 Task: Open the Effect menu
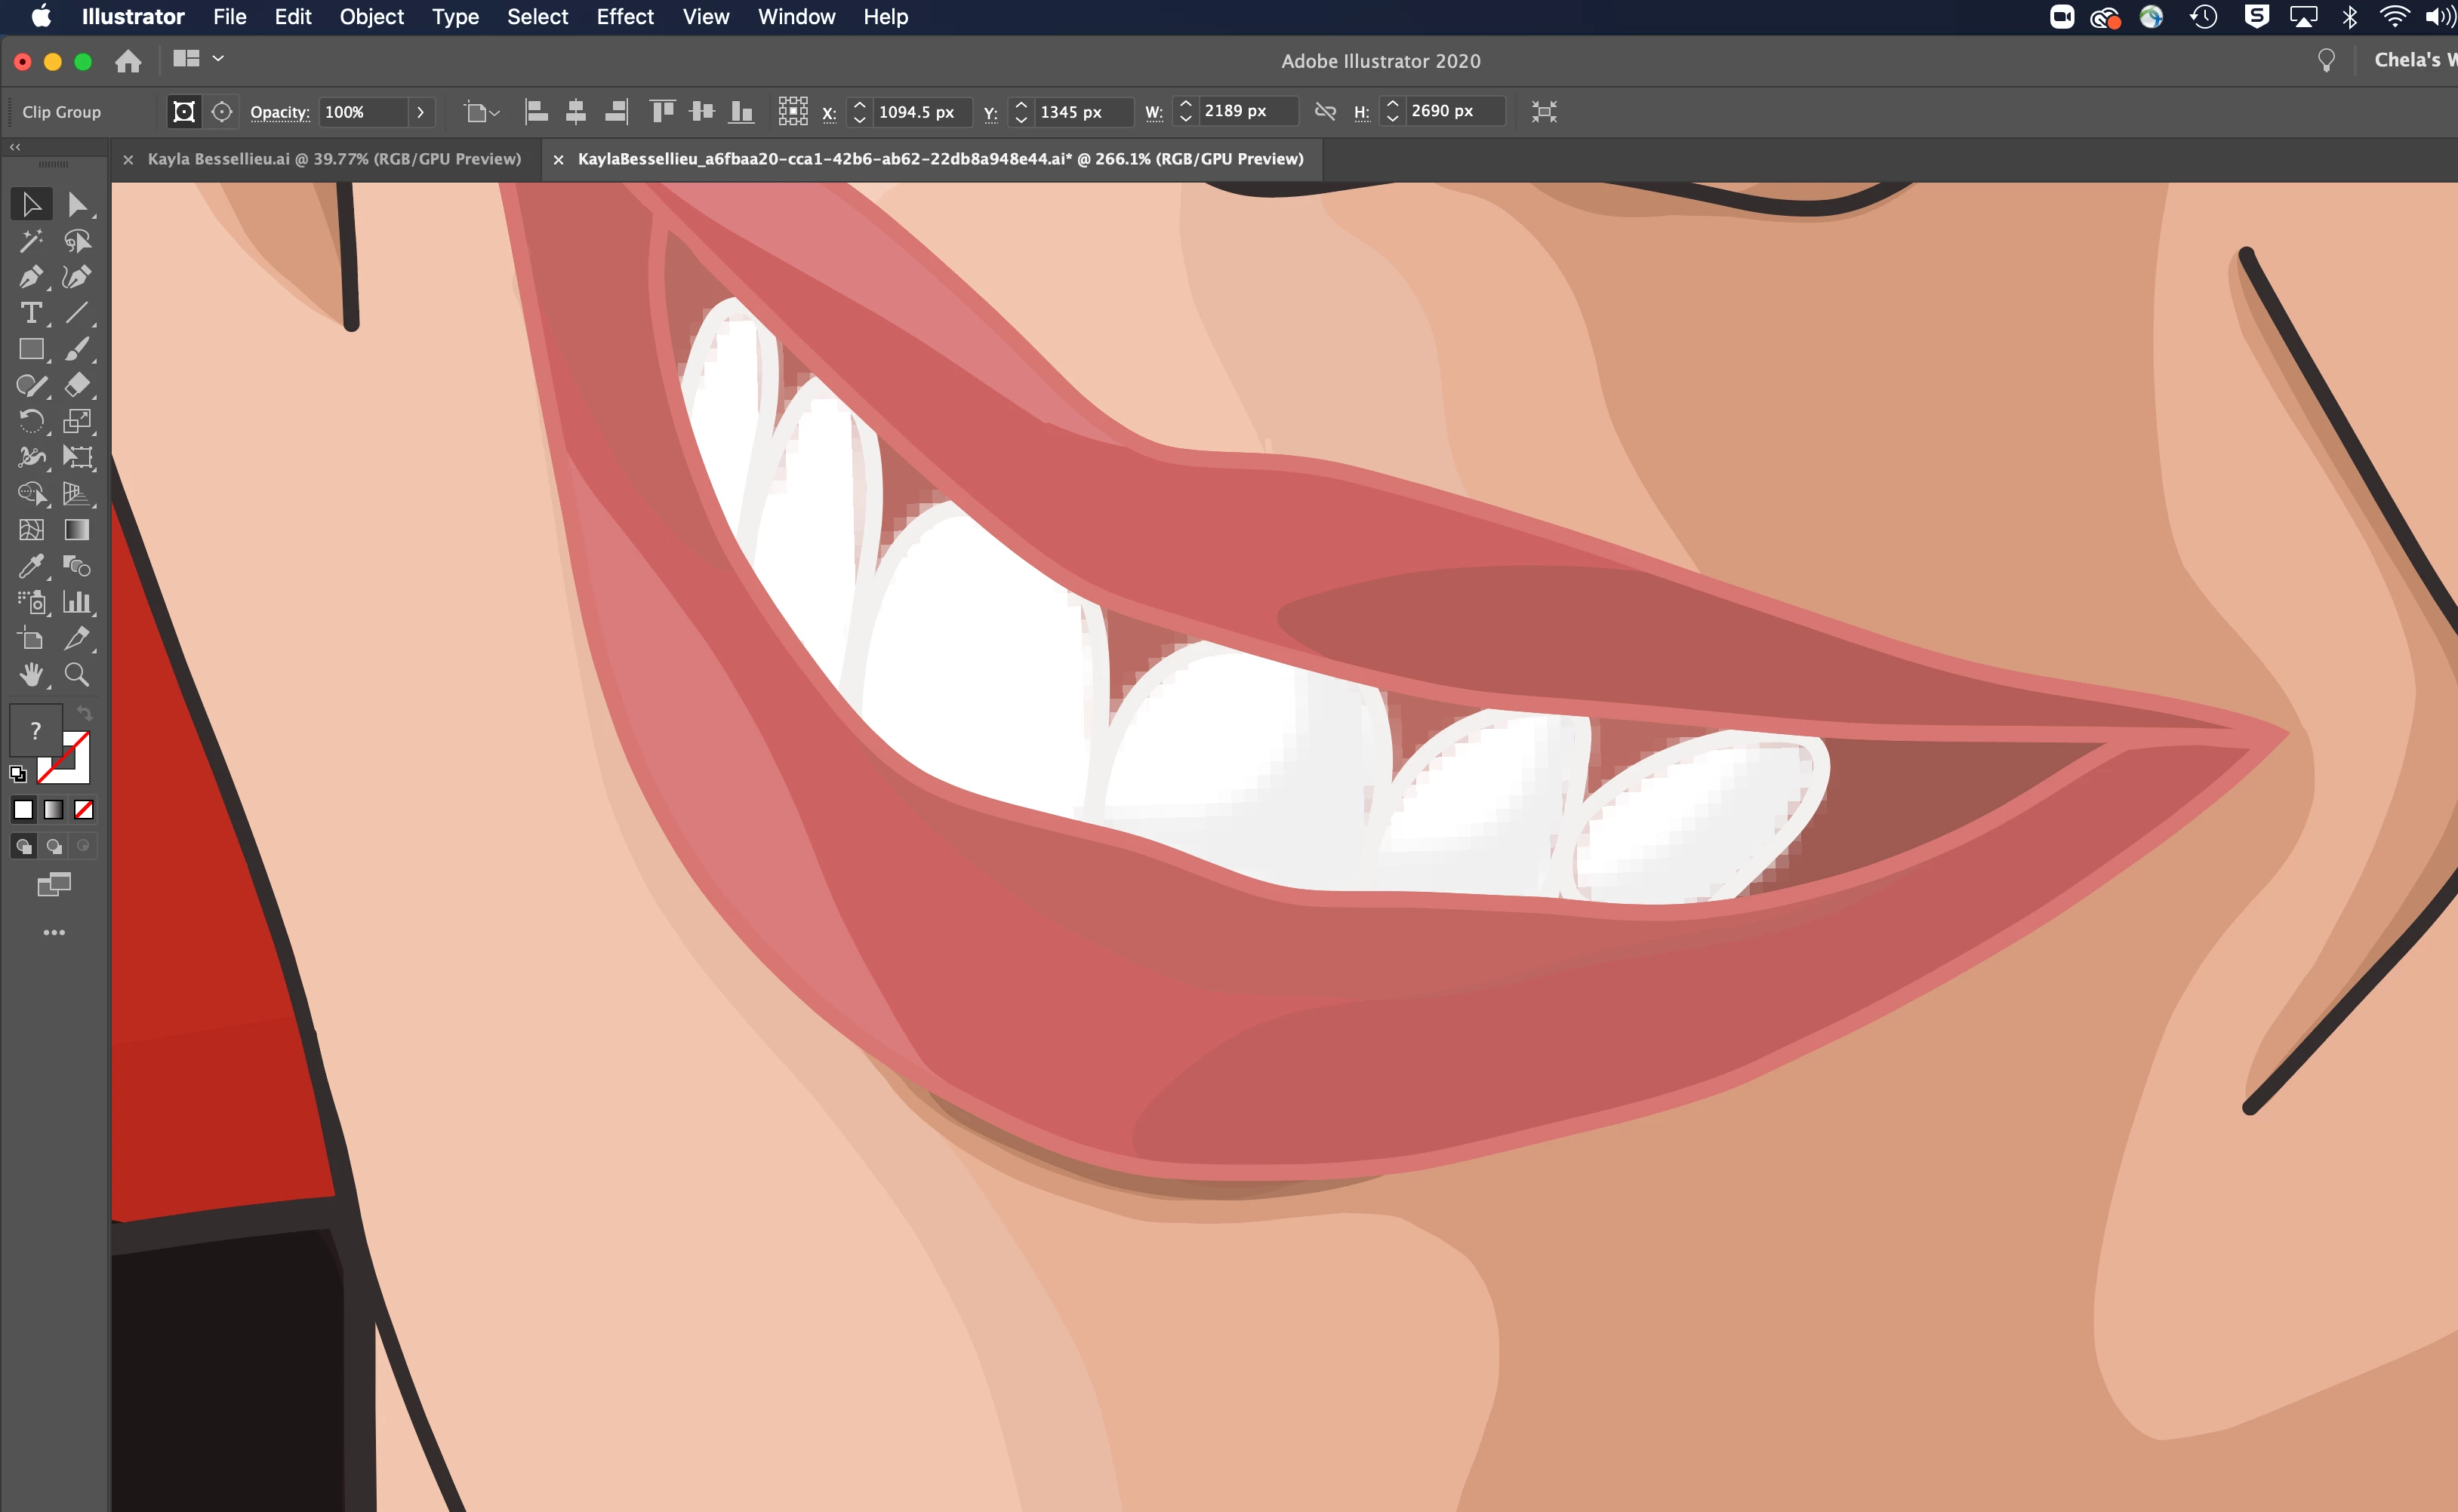624,17
